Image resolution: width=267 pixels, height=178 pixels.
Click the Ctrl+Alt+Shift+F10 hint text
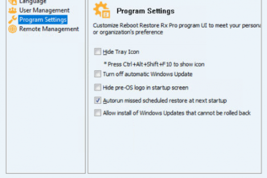[x=154, y=64]
